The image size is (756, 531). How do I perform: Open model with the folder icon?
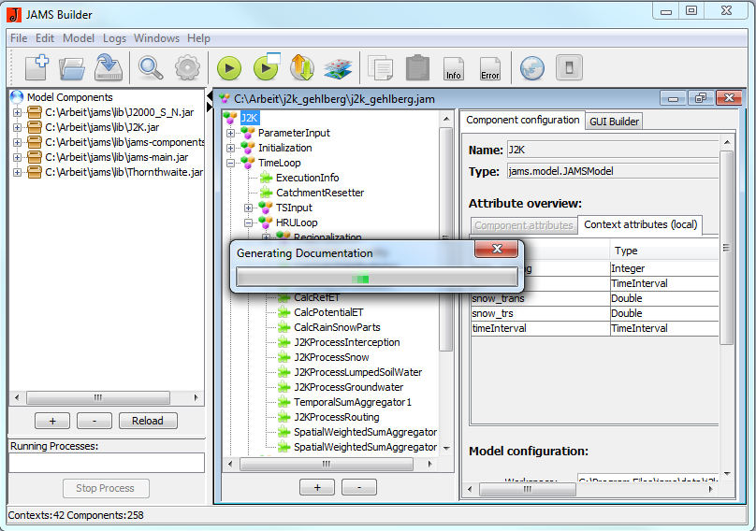tap(72, 67)
